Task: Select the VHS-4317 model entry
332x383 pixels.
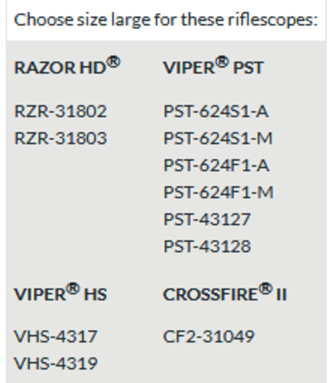Action: tap(55, 337)
